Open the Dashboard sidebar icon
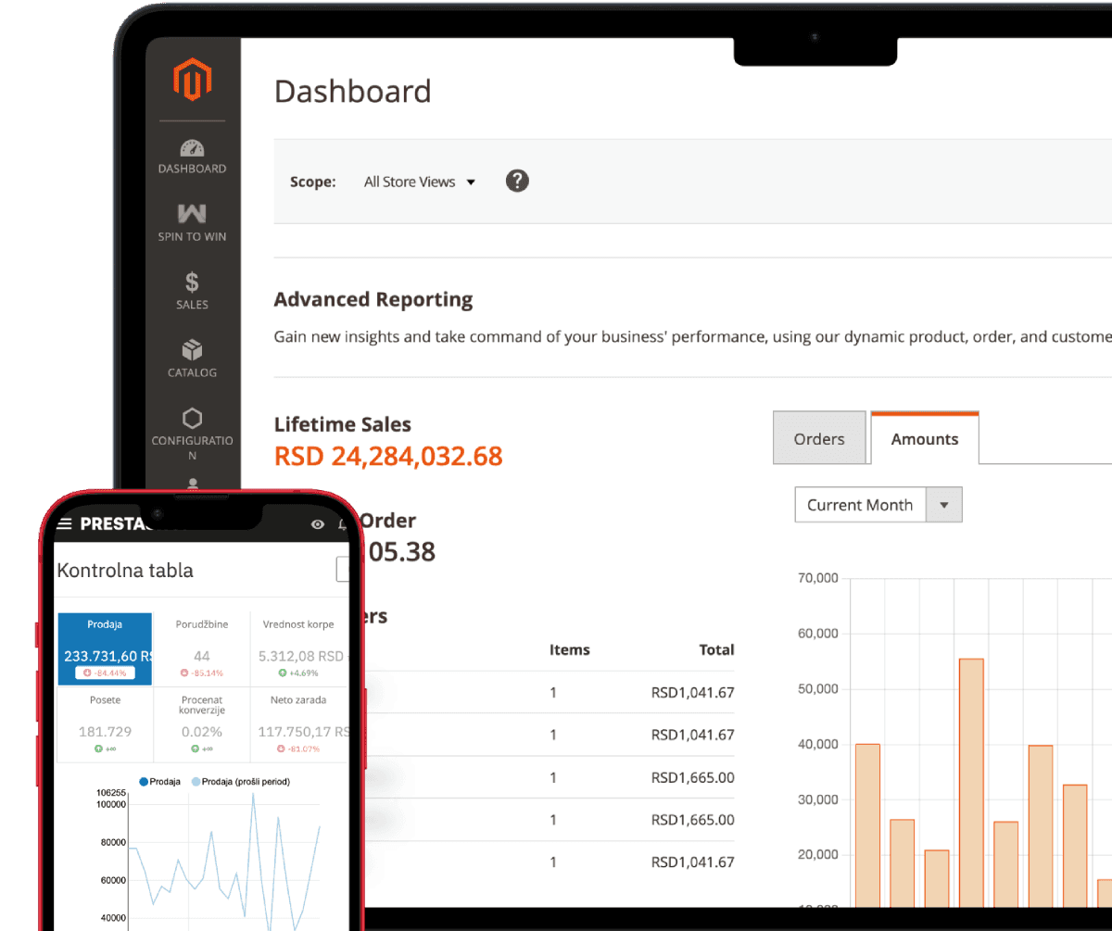 click(192, 156)
